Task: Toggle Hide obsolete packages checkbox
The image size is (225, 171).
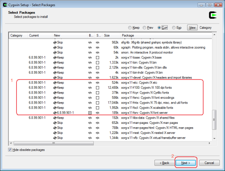Action: pyautogui.click(x=10, y=150)
